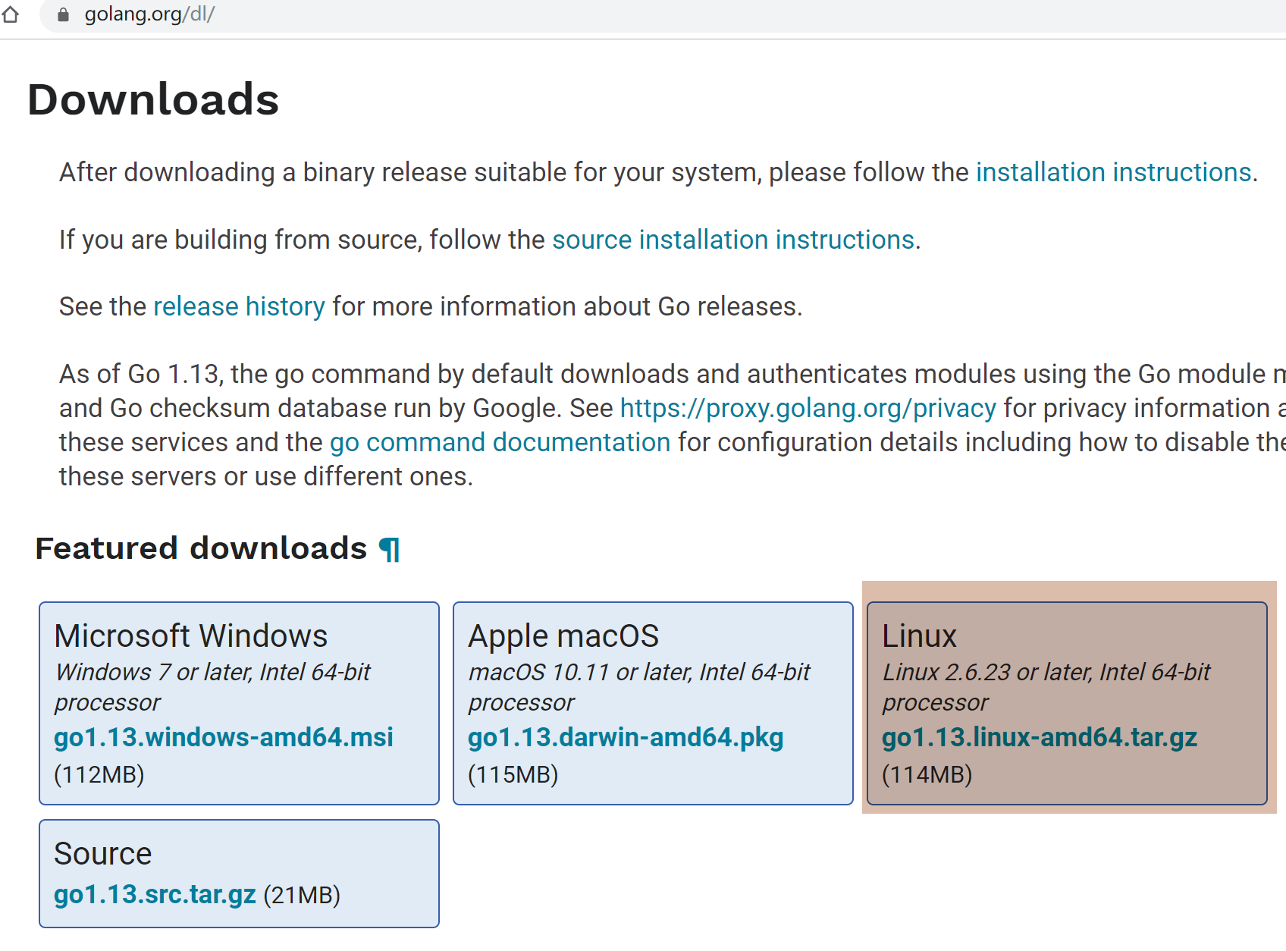This screenshot has width=1286, height=951.
Task: Click the (115MB) macOS file size
Action: [513, 774]
